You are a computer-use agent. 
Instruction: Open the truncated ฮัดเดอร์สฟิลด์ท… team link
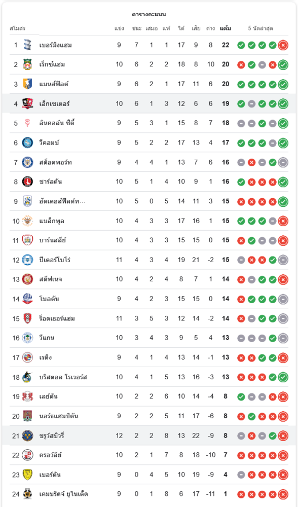(62, 201)
